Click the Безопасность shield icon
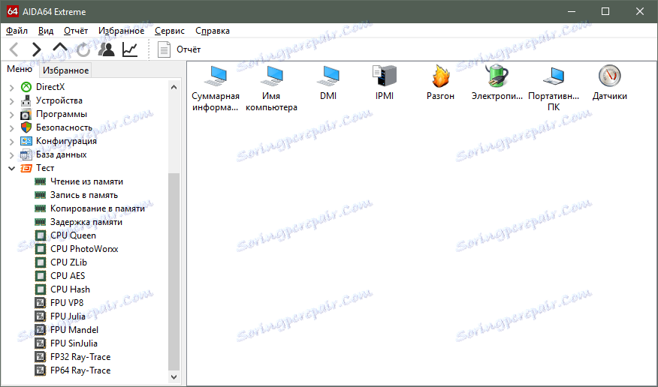Screen dimensions: 658x387 tap(26, 127)
